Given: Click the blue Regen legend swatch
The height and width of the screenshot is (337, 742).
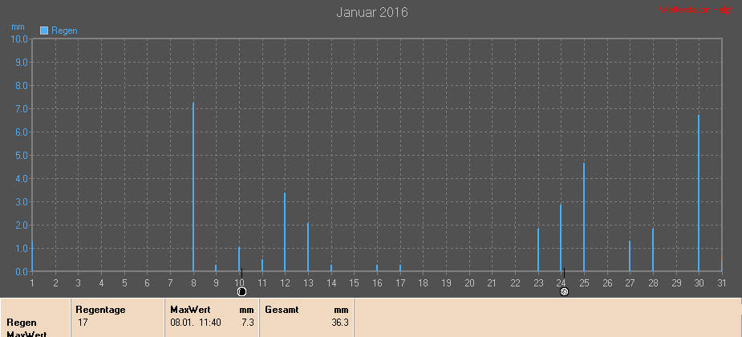Looking at the screenshot, I should [44, 30].
